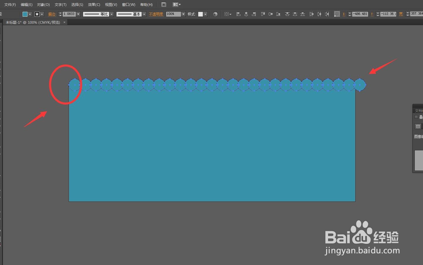Screen dimensions: 423x265
Task: Launch Adobe Bridge via Br icon
Action: point(164,5)
